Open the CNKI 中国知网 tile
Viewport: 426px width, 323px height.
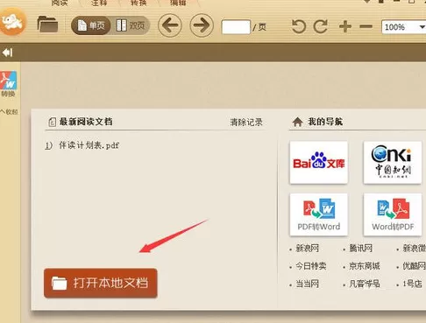click(x=393, y=163)
